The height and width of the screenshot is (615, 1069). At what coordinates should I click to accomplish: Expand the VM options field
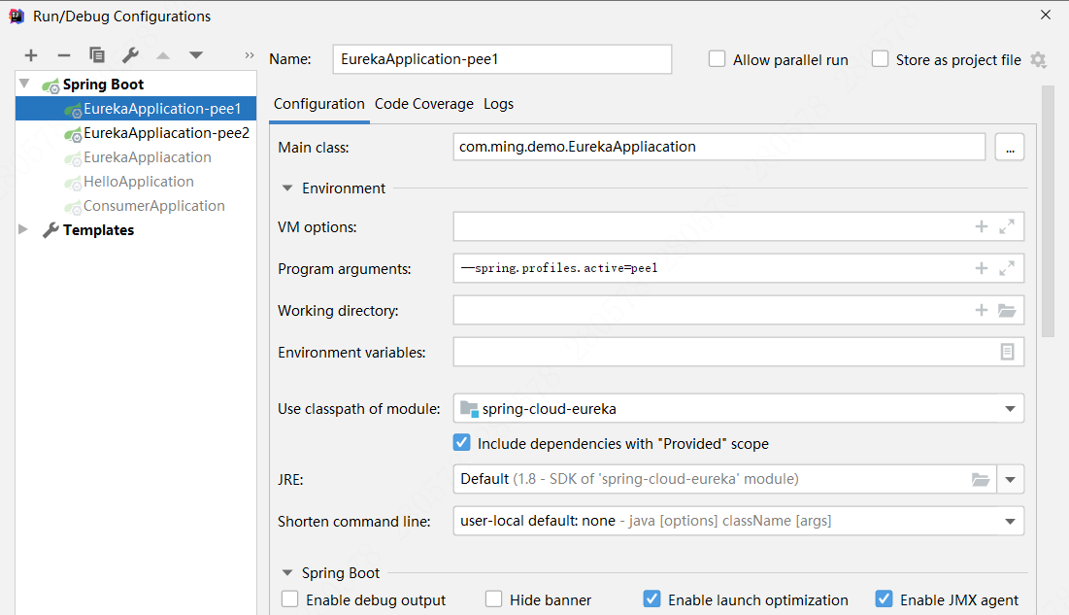point(1007,226)
